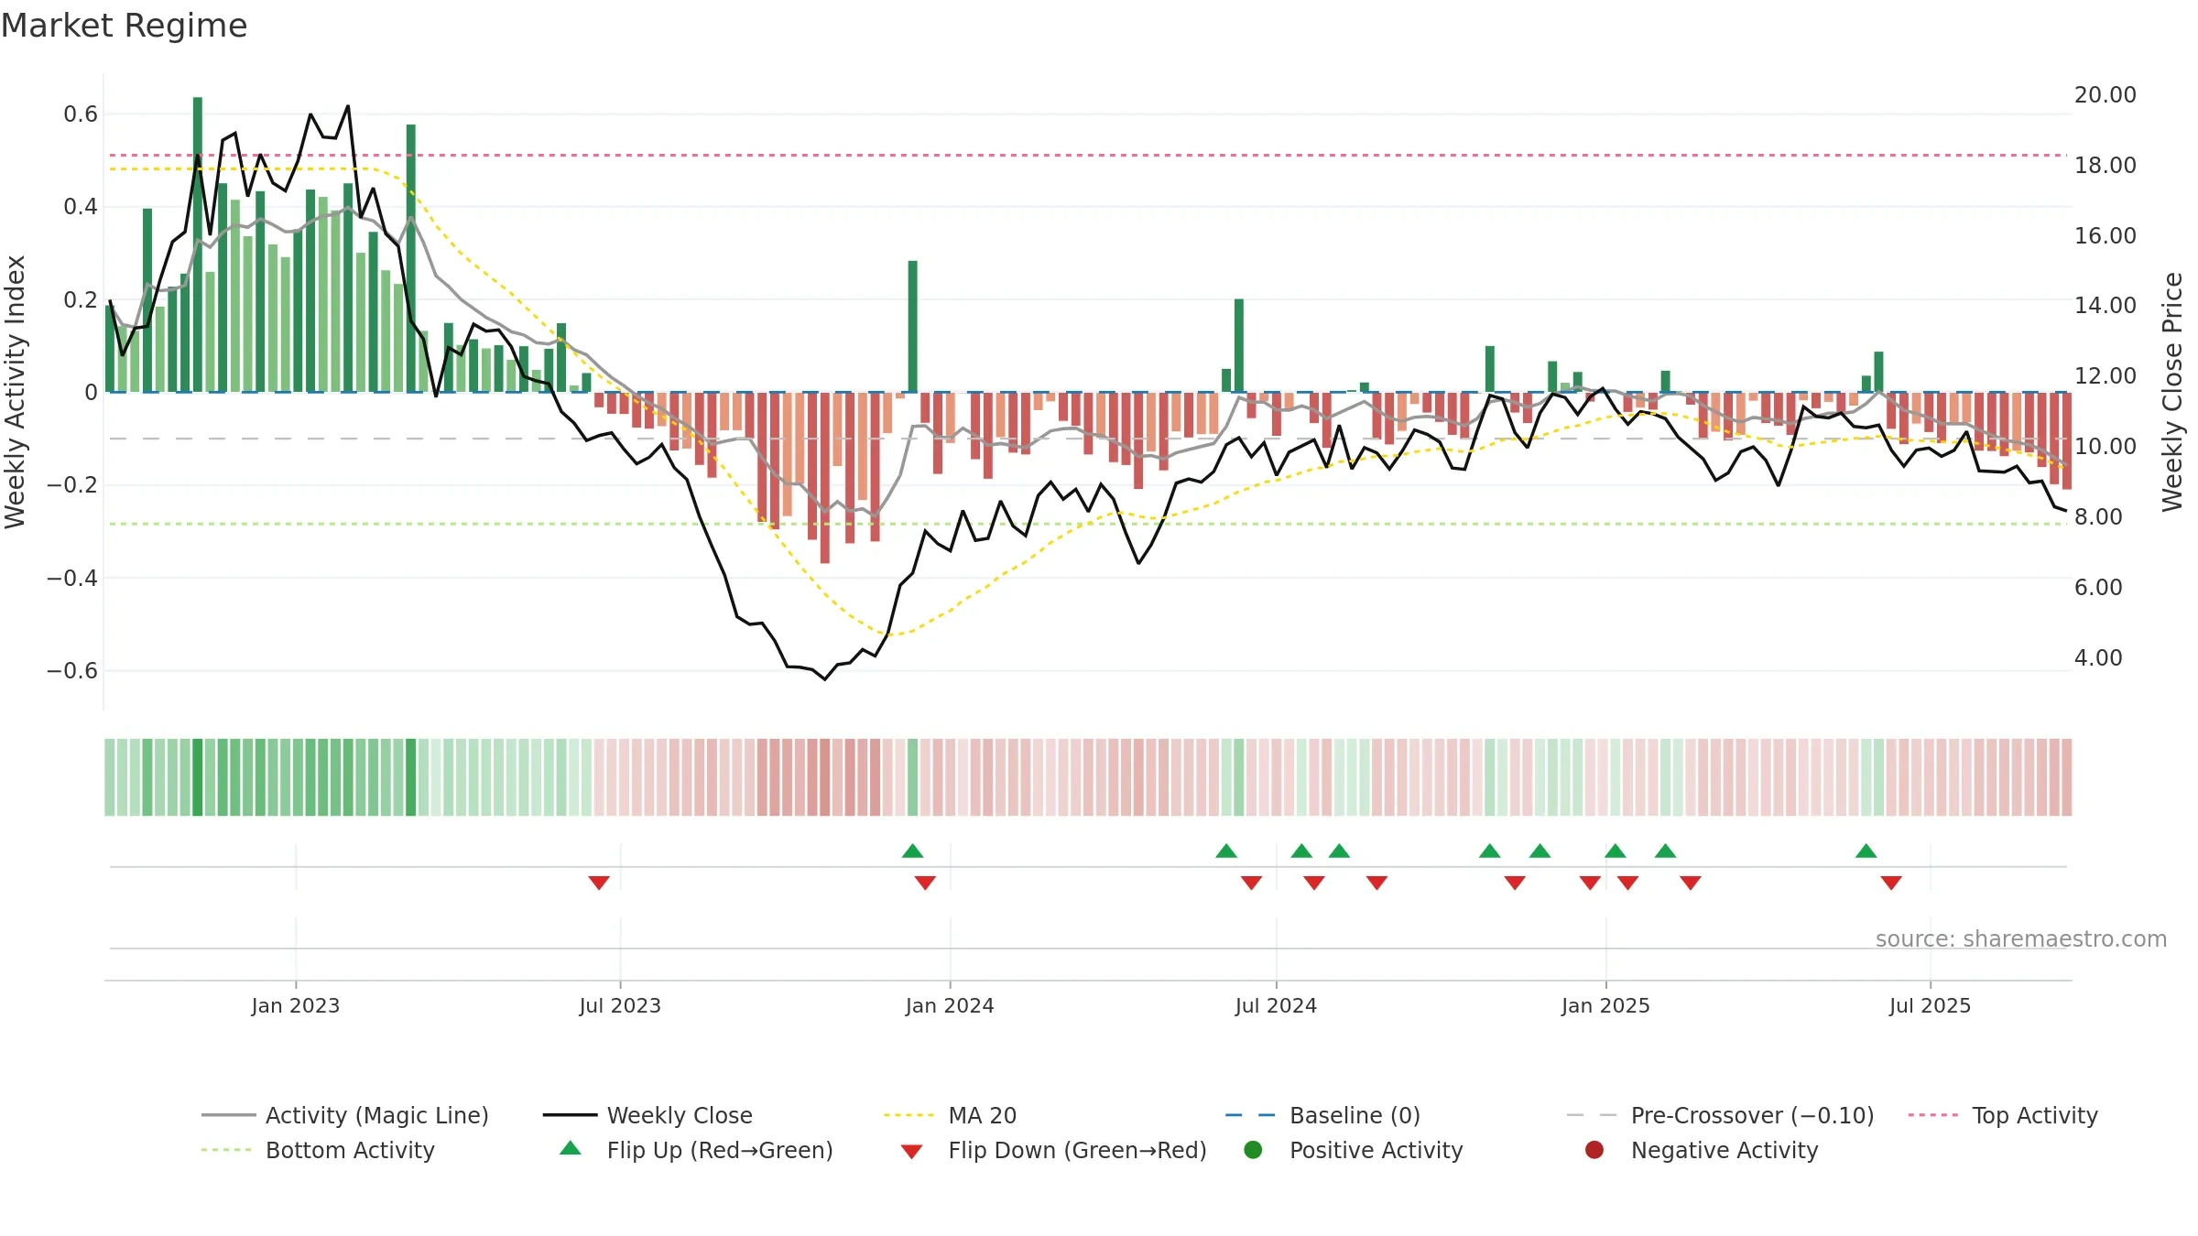Toggle the MA 20 legend entry

pyautogui.click(x=950, y=1115)
